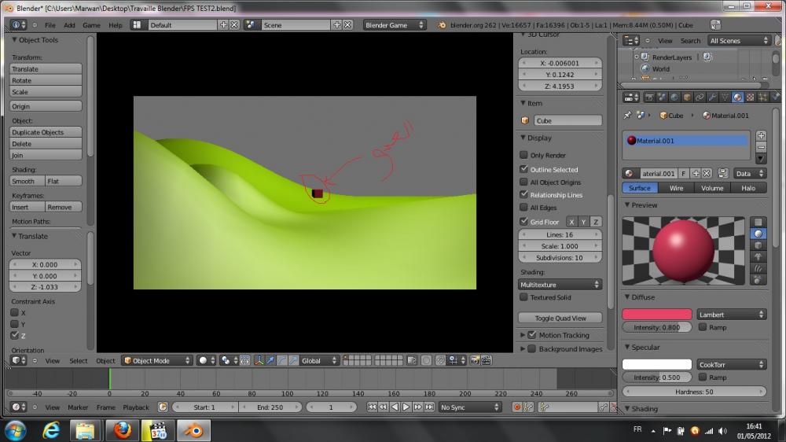Enable the Only Render checkbox
The height and width of the screenshot is (442, 786).
[x=524, y=156]
